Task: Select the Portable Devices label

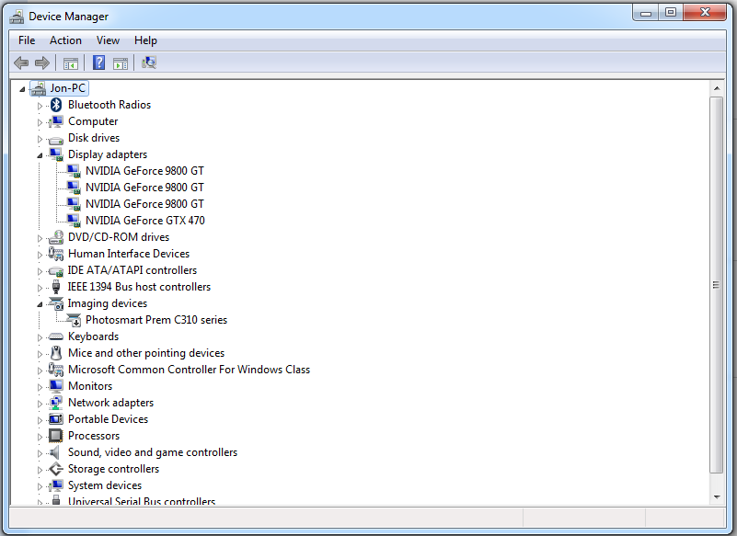Action: click(x=108, y=419)
